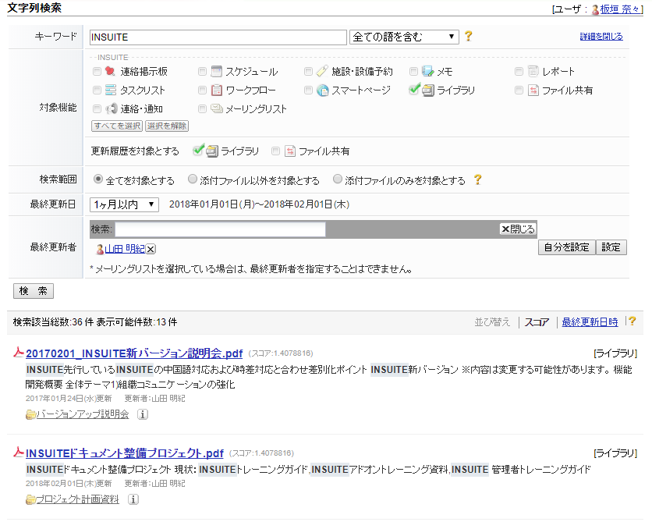Click the folder icon beside バージョンアップ説明会
This screenshot has width=652, height=529.
point(30,414)
